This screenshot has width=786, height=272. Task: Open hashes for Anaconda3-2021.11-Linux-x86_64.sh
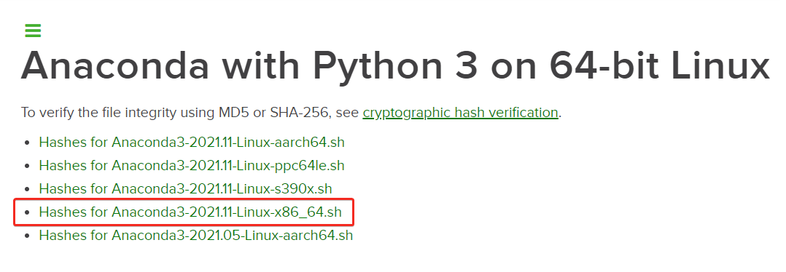190,212
